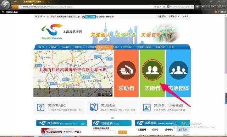The image size is (227, 137).
Task: Click the bookmark link on the bookmarks bar
Action: point(12,12)
